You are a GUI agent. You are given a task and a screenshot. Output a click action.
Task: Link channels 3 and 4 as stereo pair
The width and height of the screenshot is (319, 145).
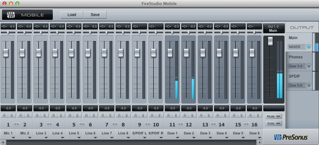click(49, 124)
